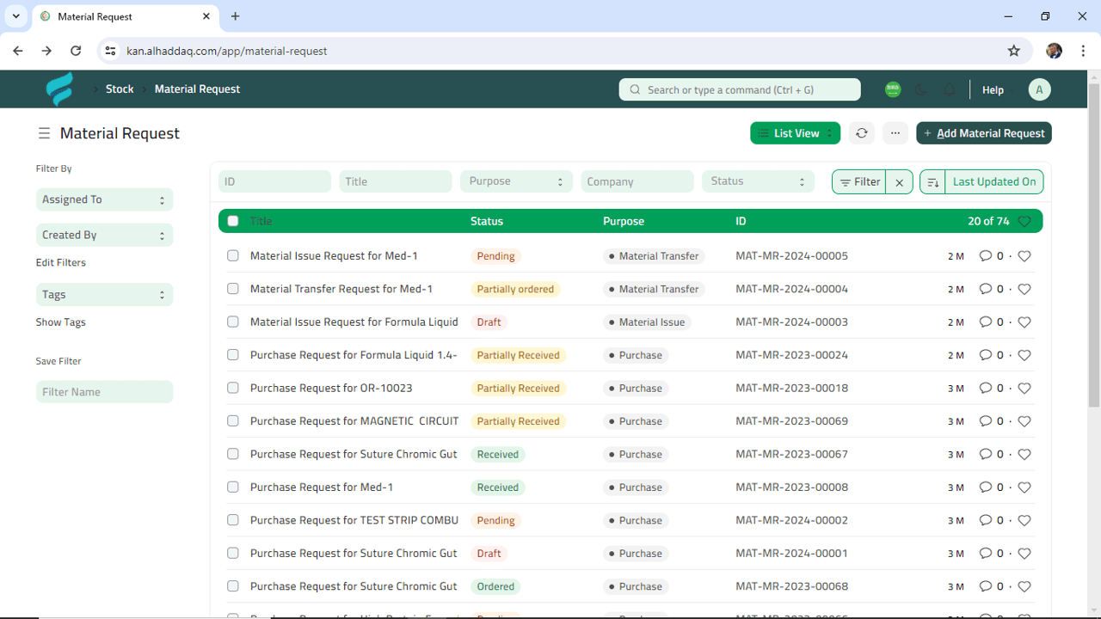Check Purchase Request for Med-1 row
1101x619 pixels.
point(232,487)
